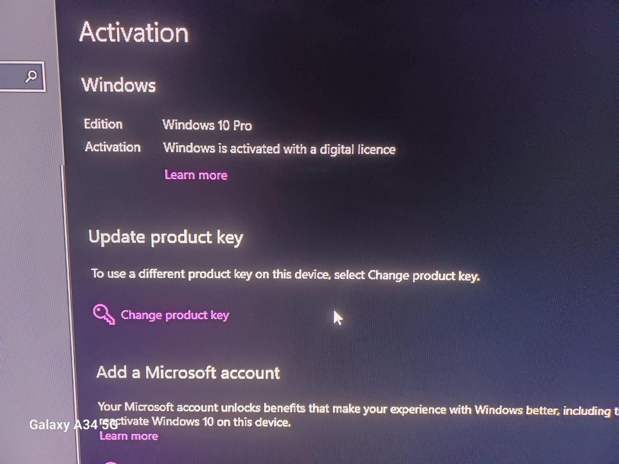The width and height of the screenshot is (619, 464).
Task: Click the Windows section heading
Action: pyautogui.click(x=118, y=85)
